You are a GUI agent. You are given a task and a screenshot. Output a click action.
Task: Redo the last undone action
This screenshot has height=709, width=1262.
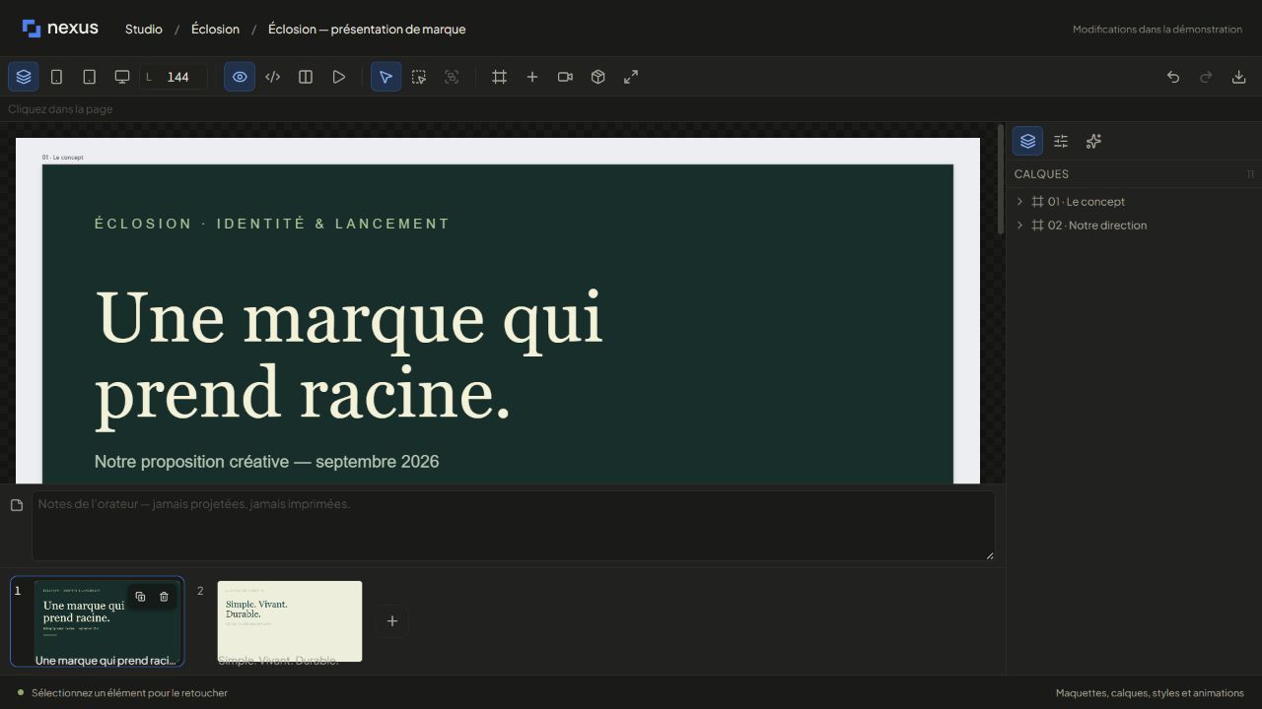pos(1206,77)
